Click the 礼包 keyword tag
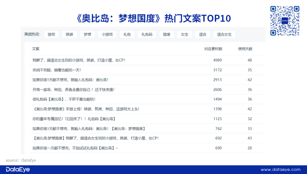 point(127,34)
